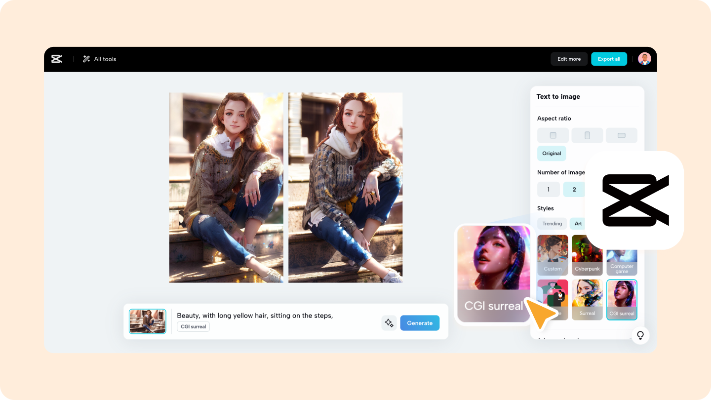The height and width of the screenshot is (400, 711).
Task: Click the Generate button
Action: coord(420,323)
